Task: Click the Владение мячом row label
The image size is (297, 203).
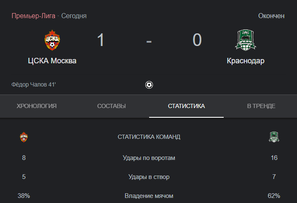Action: [x=149, y=196]
